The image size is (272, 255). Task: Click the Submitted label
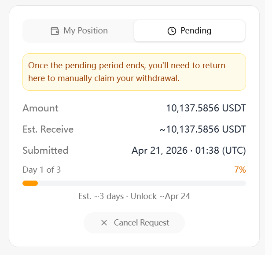coord(45,151)
